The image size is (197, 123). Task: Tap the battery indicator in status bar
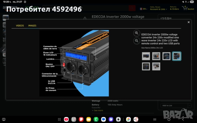tap(192, 2)
